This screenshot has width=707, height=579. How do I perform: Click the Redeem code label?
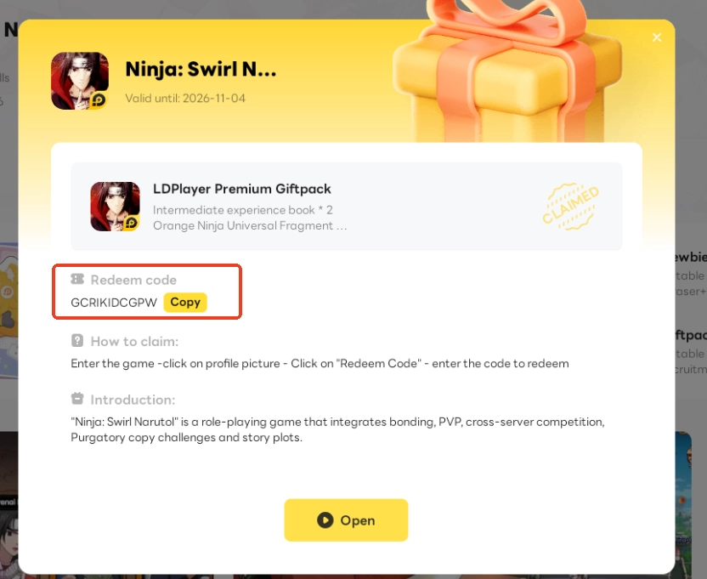tap(133, 280)
